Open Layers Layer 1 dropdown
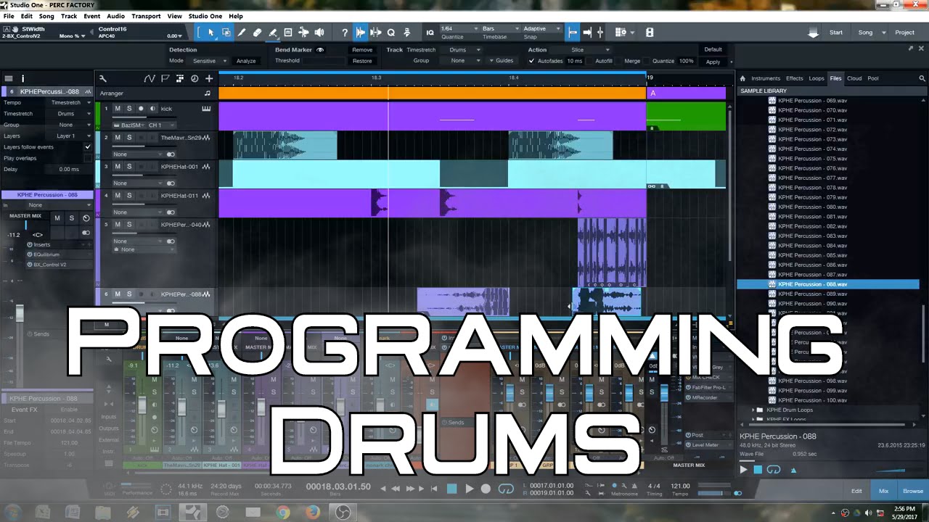The height and width of the screenshot is (522, 929). 70,136
